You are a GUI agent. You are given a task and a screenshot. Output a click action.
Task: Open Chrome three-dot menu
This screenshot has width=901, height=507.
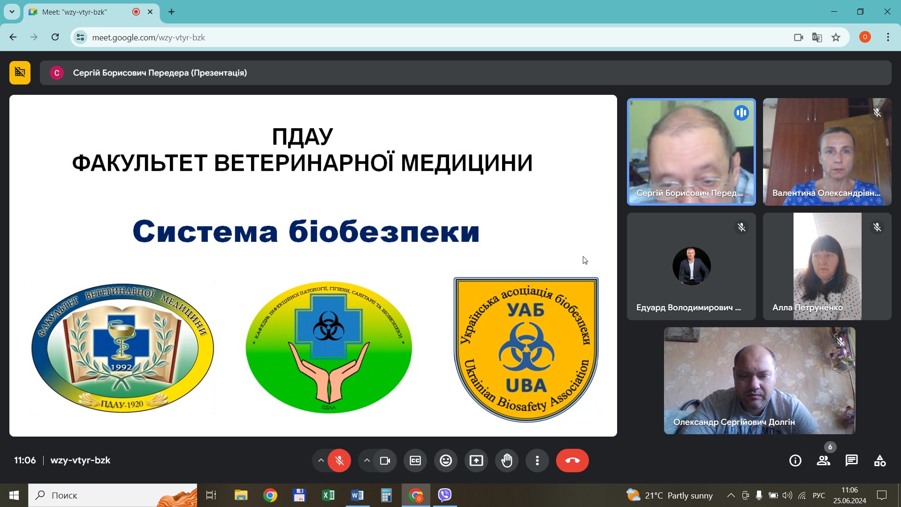tap(888, 37)
